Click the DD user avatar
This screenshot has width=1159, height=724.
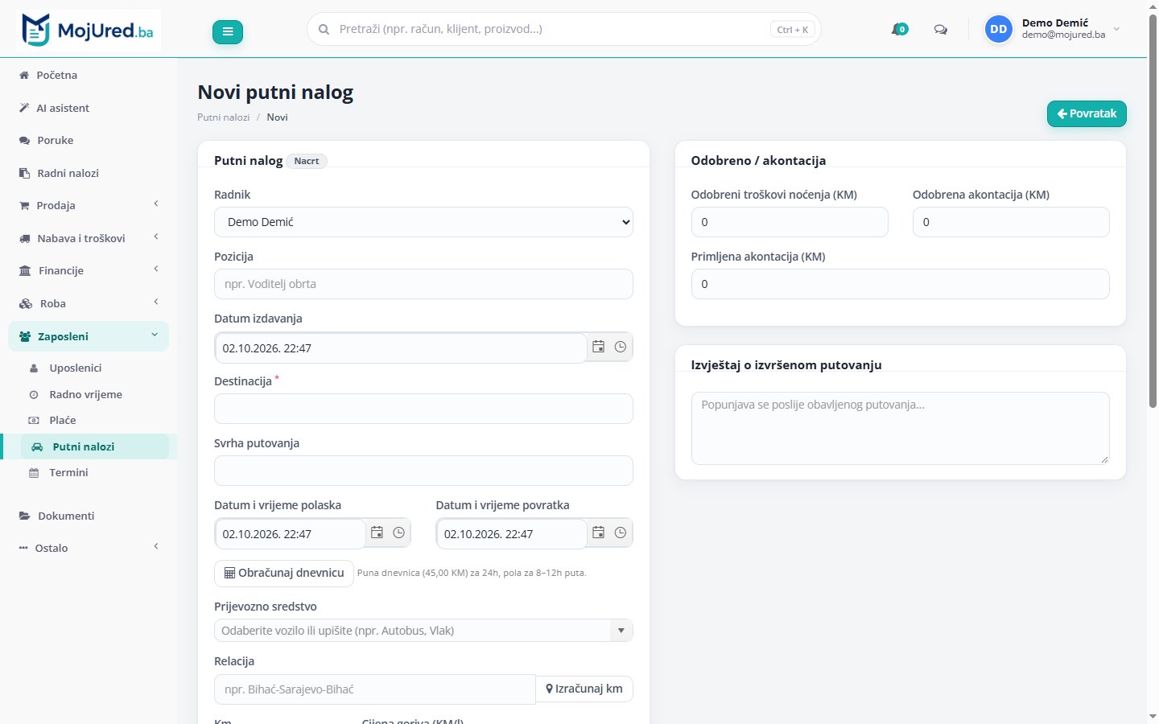click(998, 29)
